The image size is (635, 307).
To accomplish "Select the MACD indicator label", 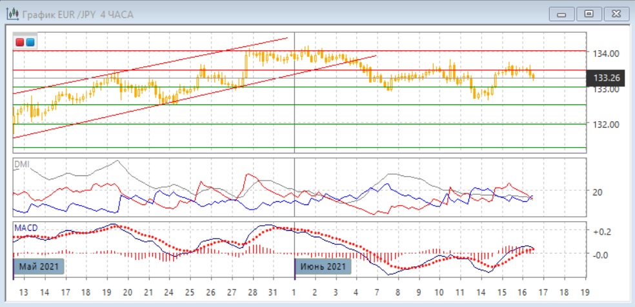I will [25, 228].
